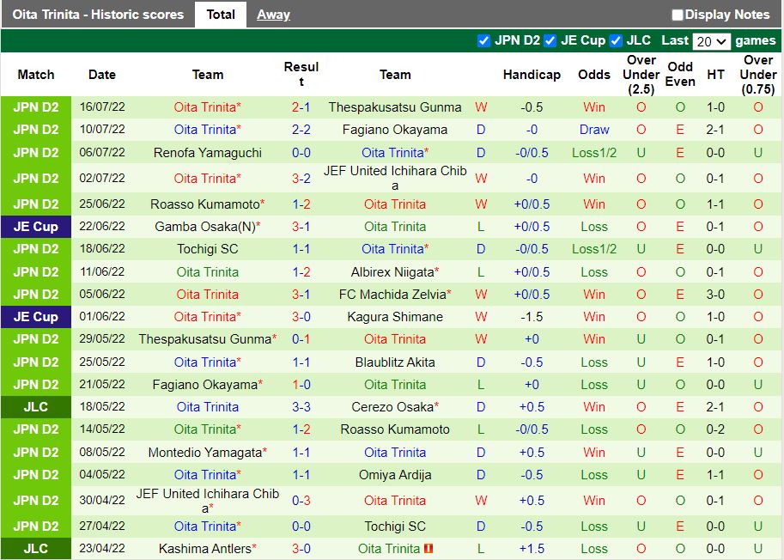784x560 pixels.
Task: Click Kagura Shimane team name
Action: click(394, 316)
